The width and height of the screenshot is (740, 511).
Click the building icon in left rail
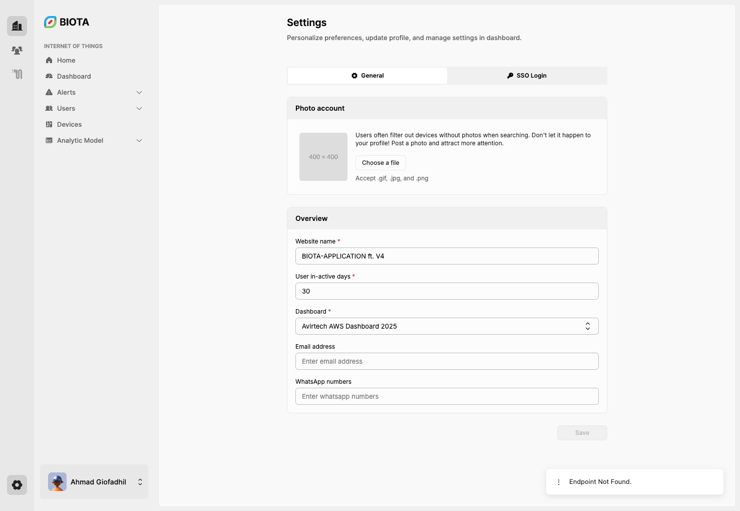coord(17,26)
